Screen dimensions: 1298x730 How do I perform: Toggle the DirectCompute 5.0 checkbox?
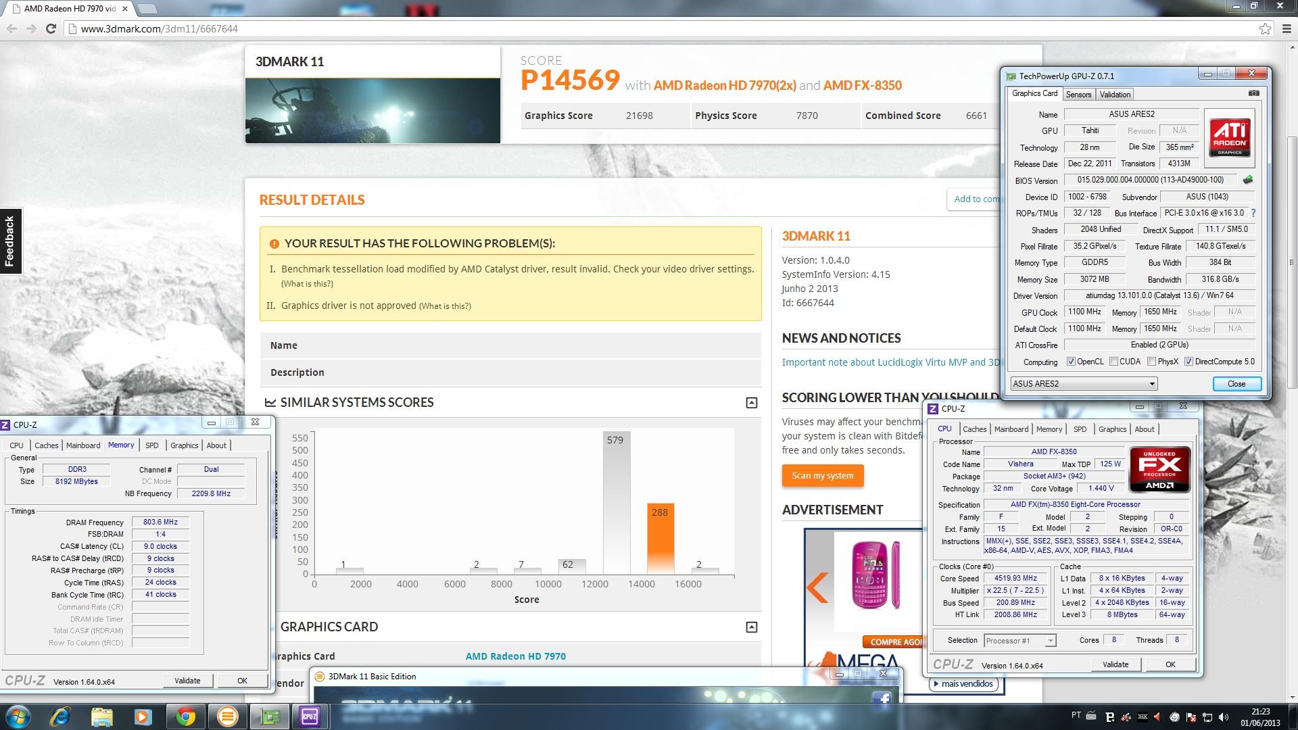click(x=1188, y=362)
